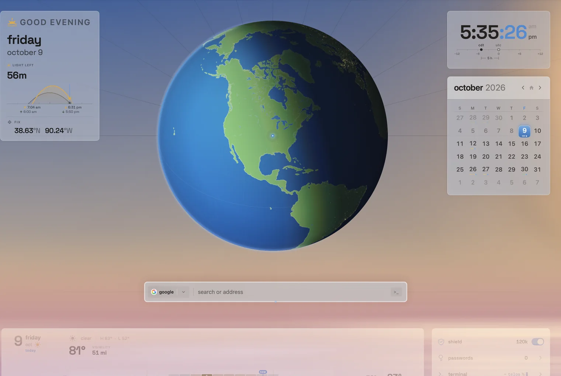Select pm on the clock

pos(532,37)
